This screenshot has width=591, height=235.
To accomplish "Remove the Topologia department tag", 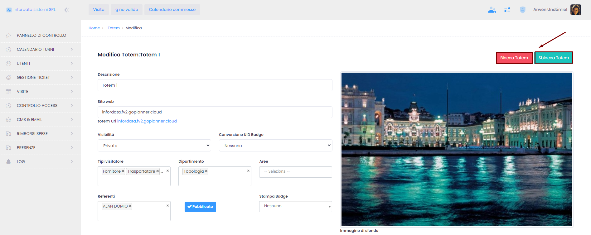I will (x=206, y=171).
